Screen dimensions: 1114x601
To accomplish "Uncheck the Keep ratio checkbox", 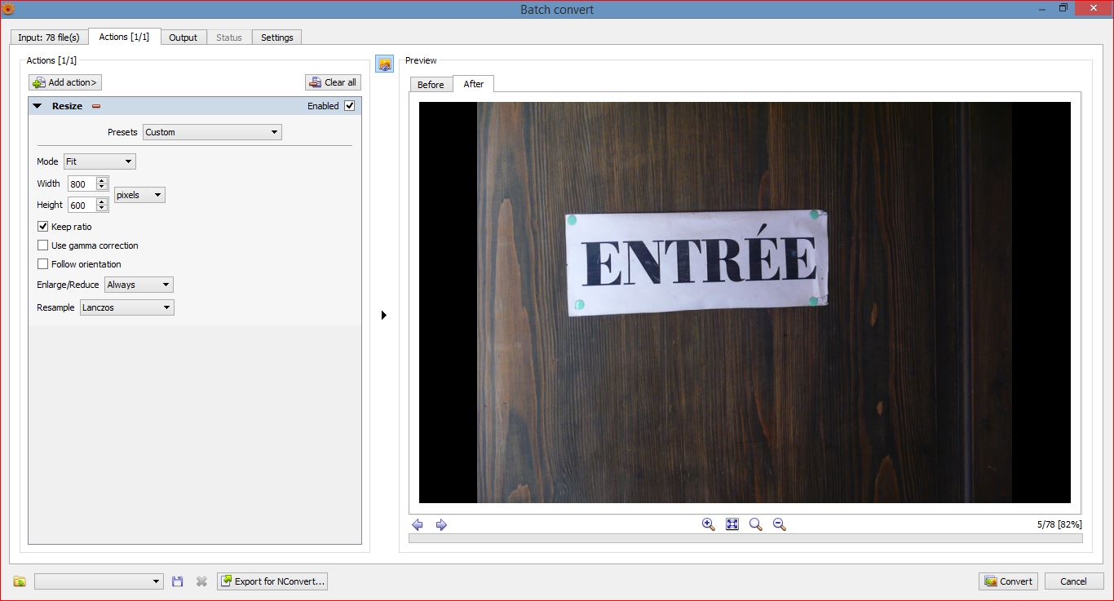I will (x=43, y=227).
